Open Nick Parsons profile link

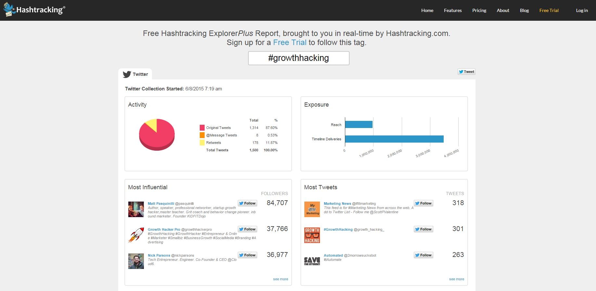click(x=159, y=255)
